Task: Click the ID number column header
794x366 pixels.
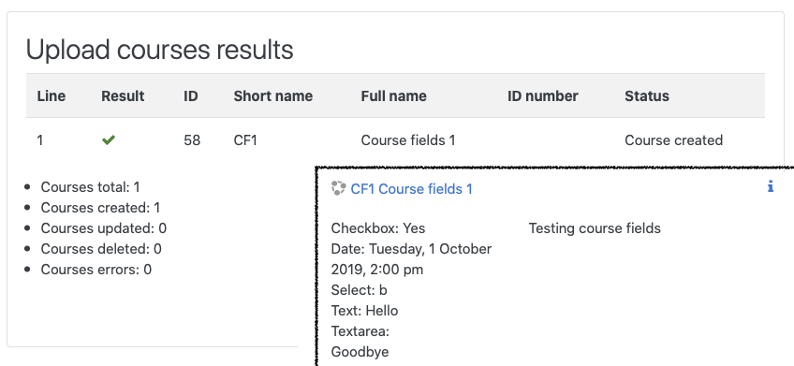Action: [x=543, y=96]
